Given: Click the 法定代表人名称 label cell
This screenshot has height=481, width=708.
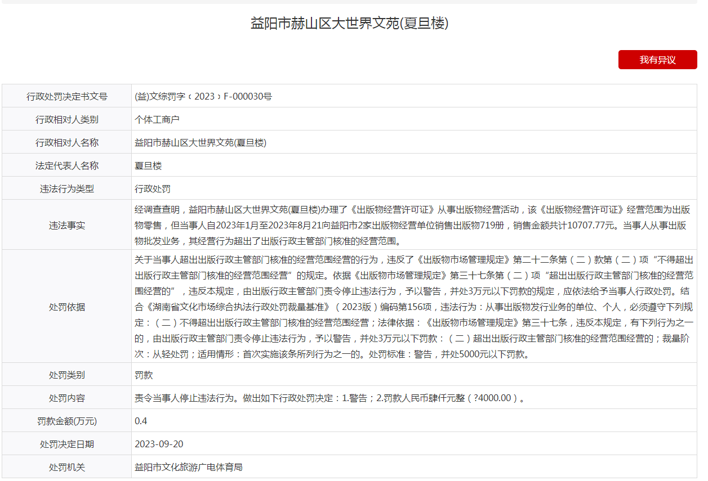Looking at the screenshot, I should coord(67,165).
